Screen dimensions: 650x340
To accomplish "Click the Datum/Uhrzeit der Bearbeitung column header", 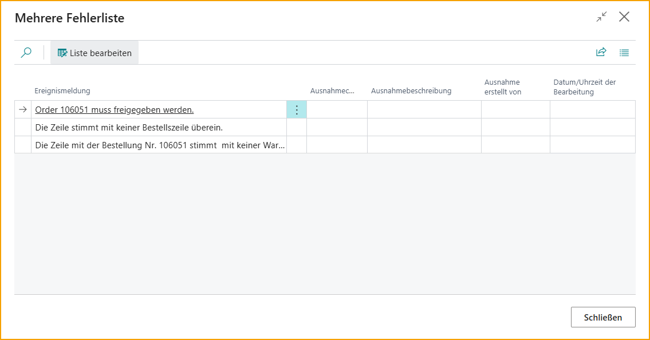I will point(584,87).
